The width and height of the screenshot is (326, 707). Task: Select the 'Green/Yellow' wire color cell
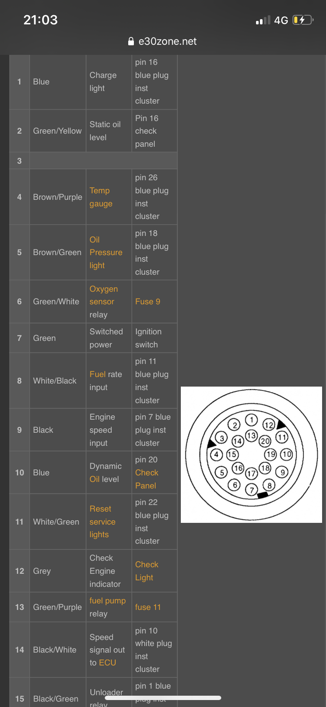coord(57,131)
